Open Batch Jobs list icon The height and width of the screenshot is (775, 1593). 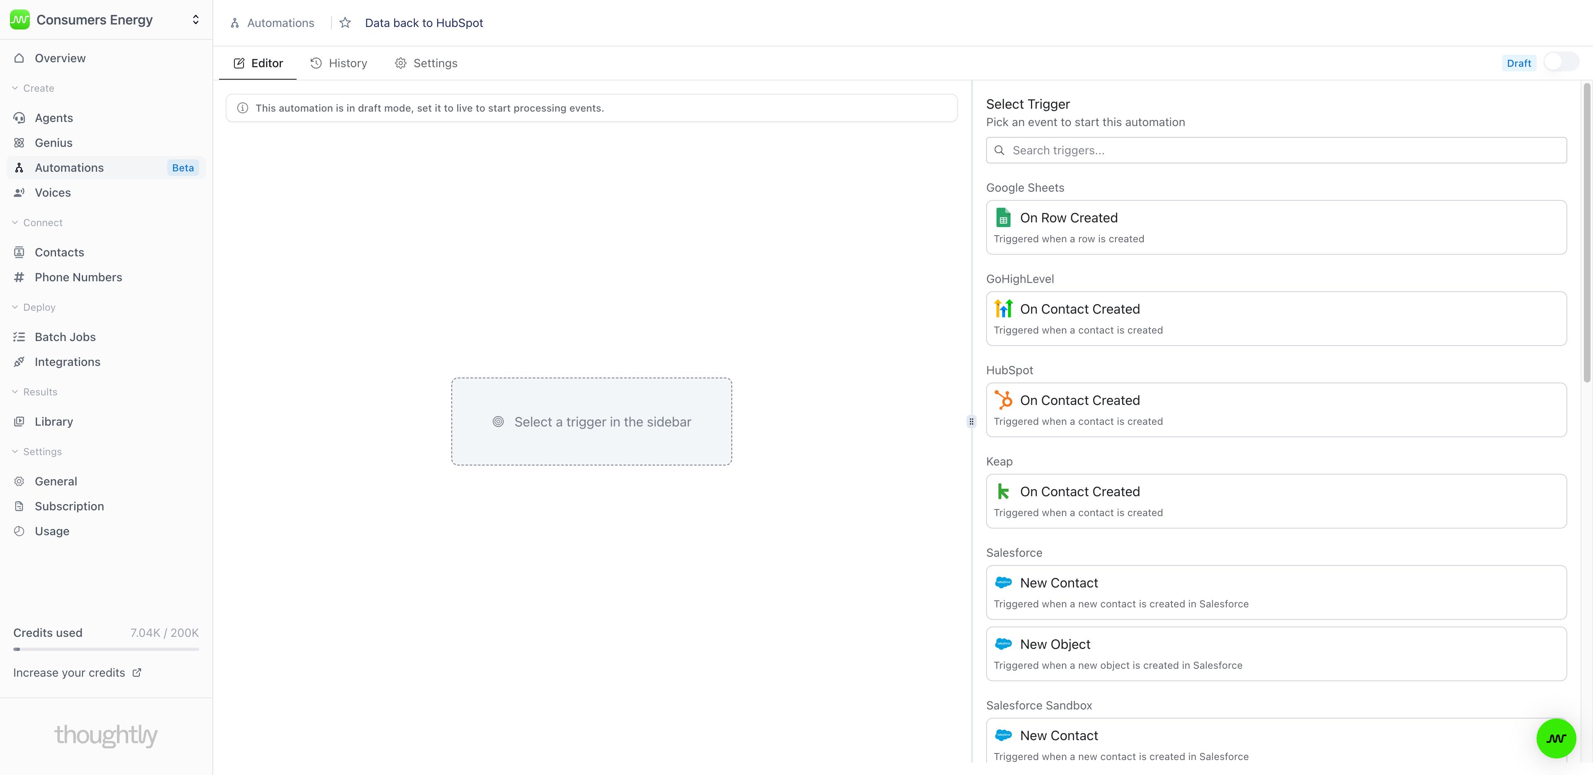click(x=19, y=337)
